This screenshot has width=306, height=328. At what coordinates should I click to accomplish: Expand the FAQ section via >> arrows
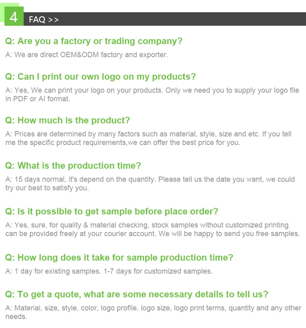(53, 20)
